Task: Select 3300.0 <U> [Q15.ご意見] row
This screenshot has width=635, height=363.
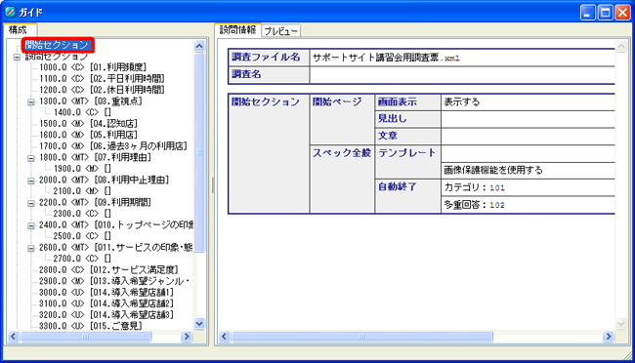Action: click(x=91, y=326)
